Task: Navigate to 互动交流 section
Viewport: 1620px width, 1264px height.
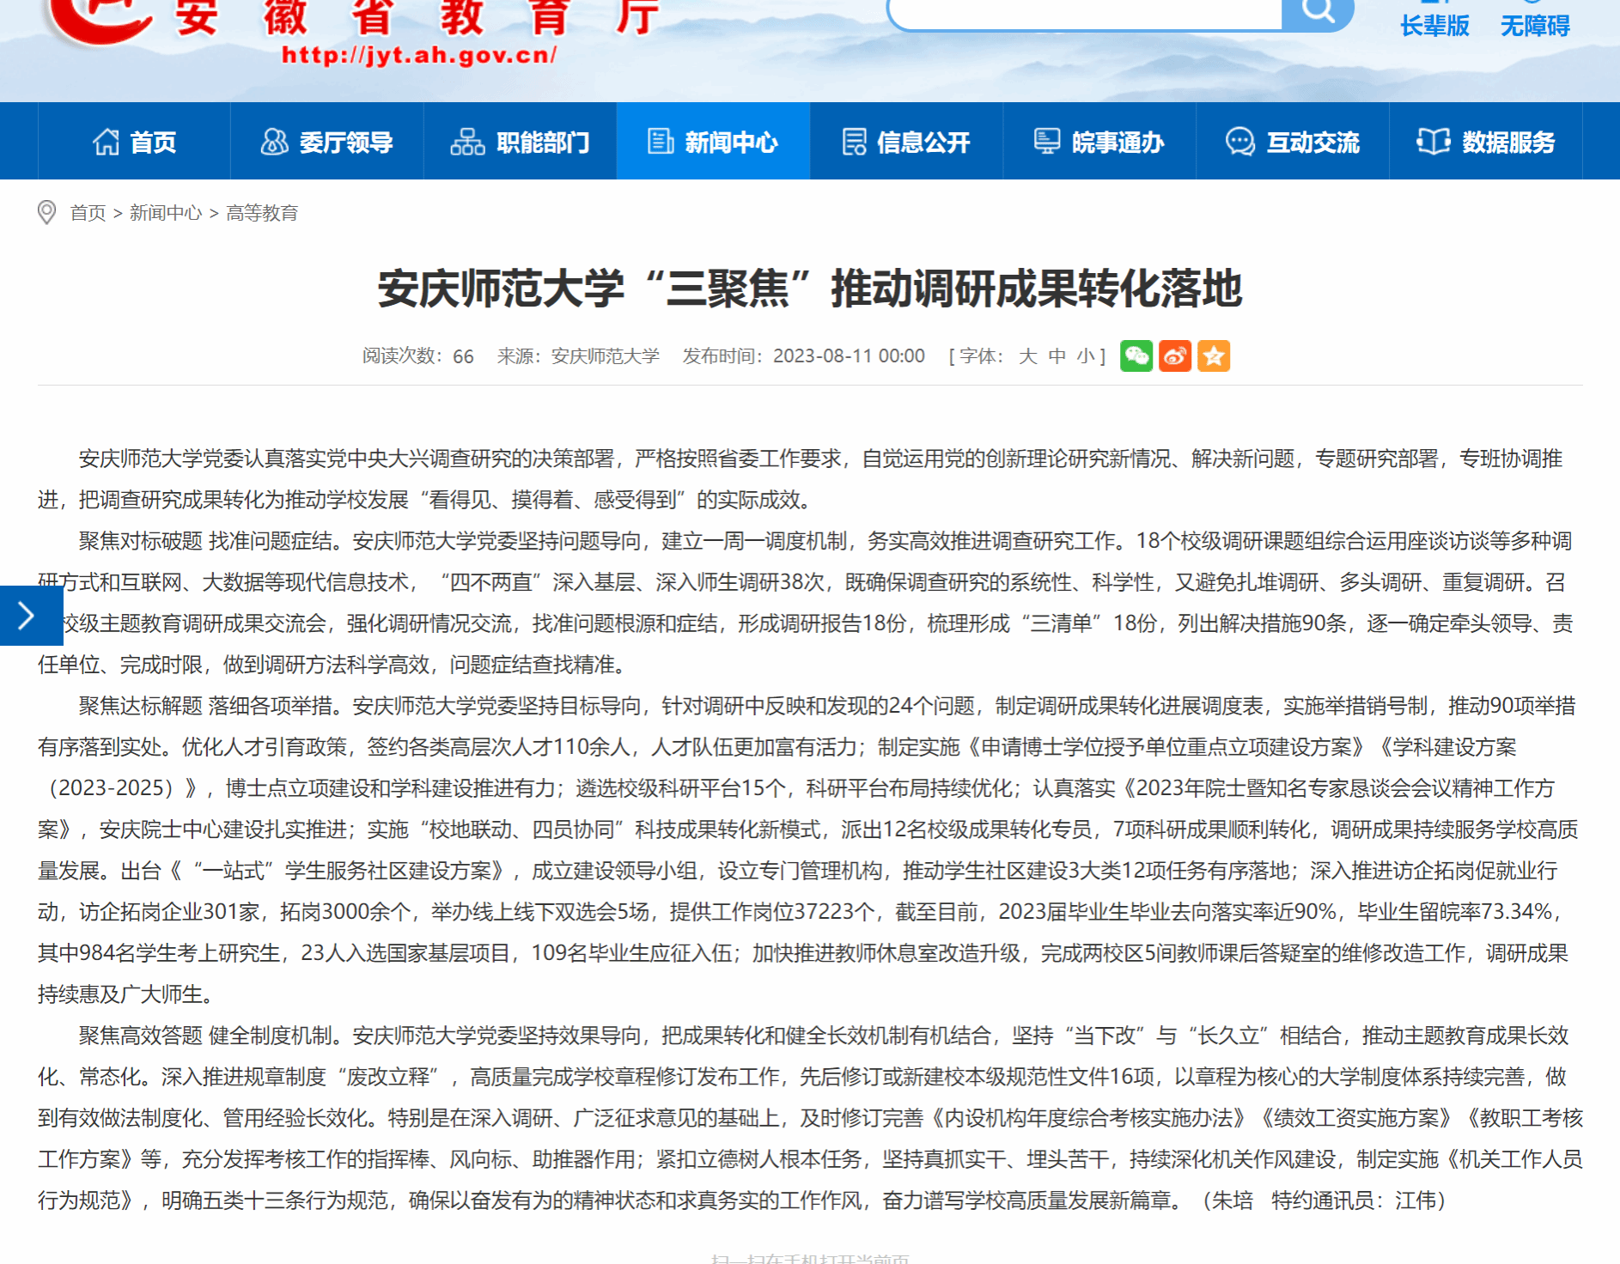Action: click(x=1292, y=142)
